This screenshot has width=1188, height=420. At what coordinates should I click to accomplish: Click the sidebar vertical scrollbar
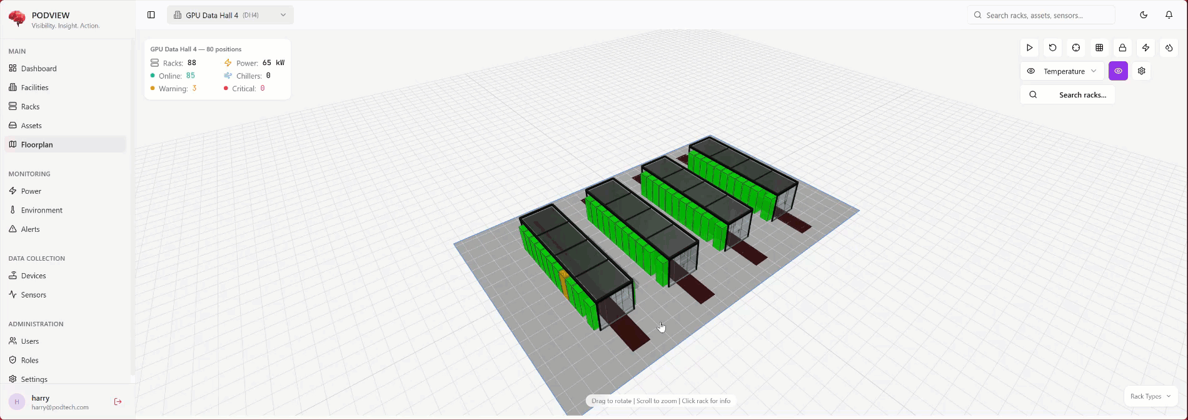pos(133,206)
